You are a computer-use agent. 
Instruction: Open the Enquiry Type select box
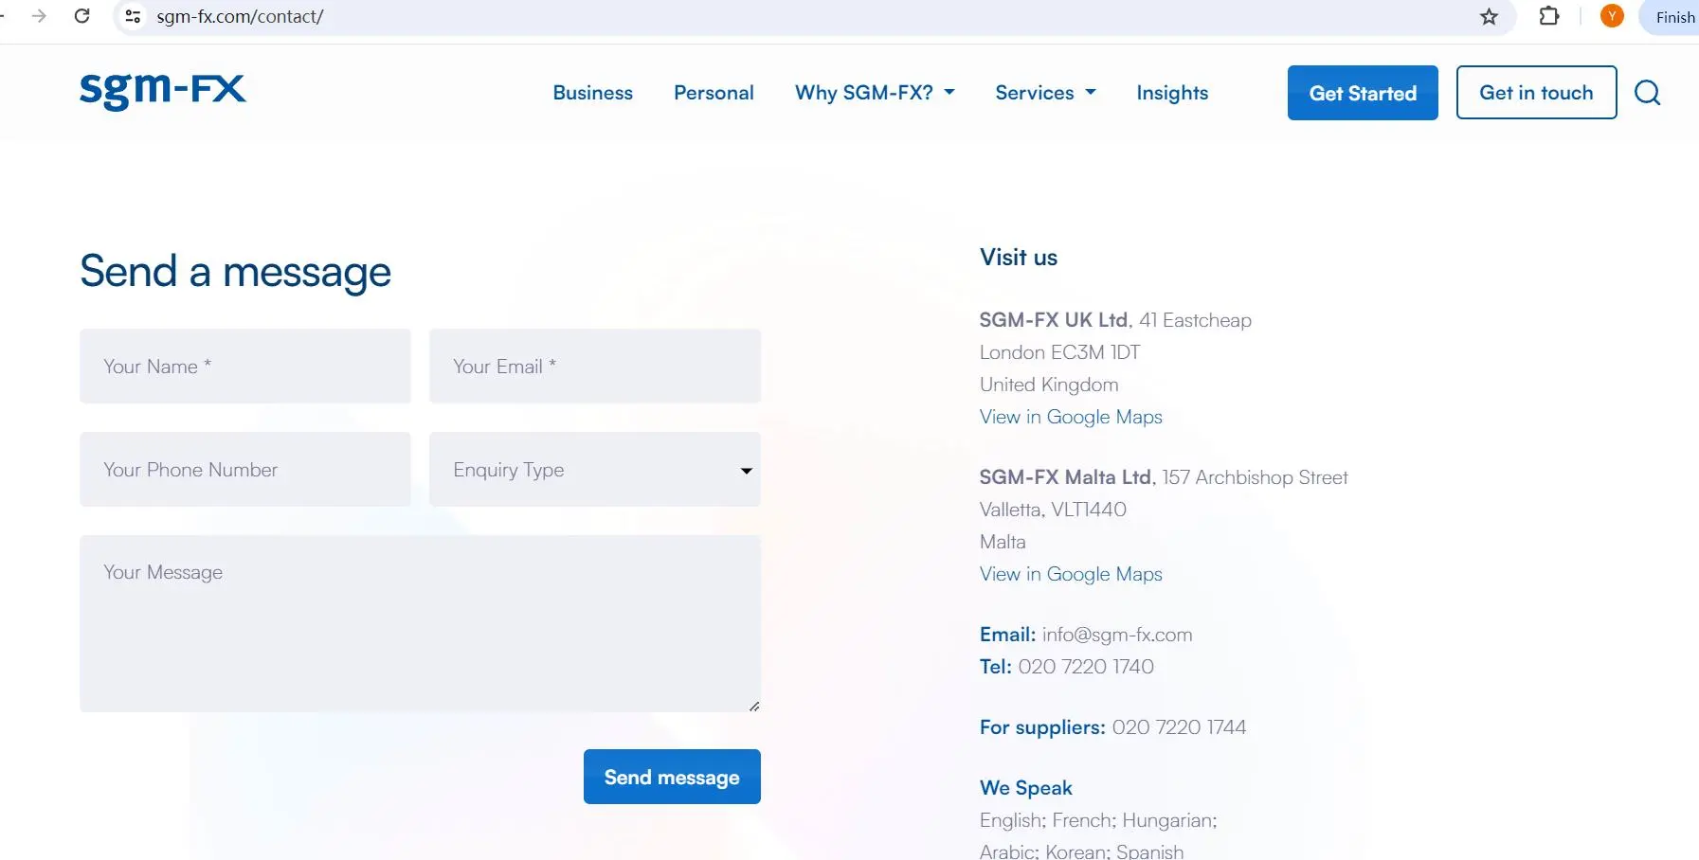tap(595, 470)
